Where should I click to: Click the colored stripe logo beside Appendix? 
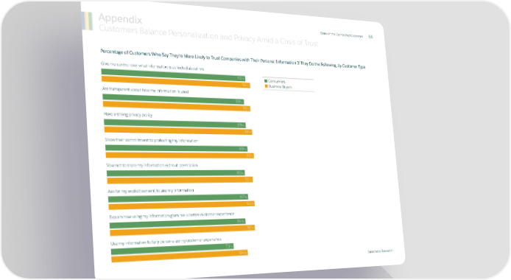[87, 21]
